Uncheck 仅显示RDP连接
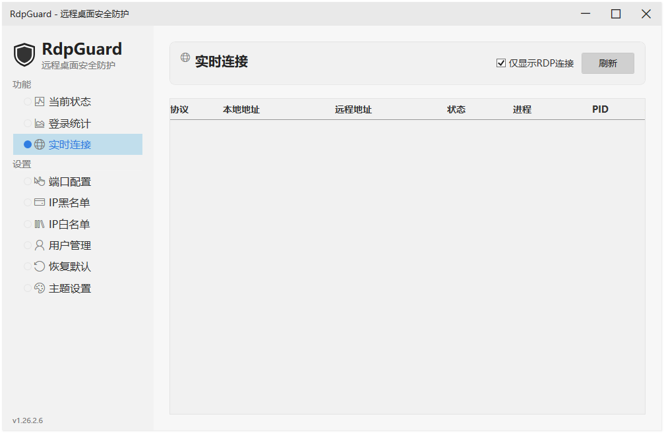 [501, 63]
